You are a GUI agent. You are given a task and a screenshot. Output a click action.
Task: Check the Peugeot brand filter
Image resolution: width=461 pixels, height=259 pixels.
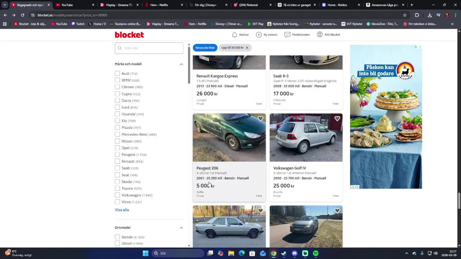(117, 155)
